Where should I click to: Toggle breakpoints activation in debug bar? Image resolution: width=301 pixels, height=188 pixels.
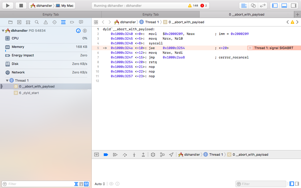pyautogui.click(x=106, y=155)
